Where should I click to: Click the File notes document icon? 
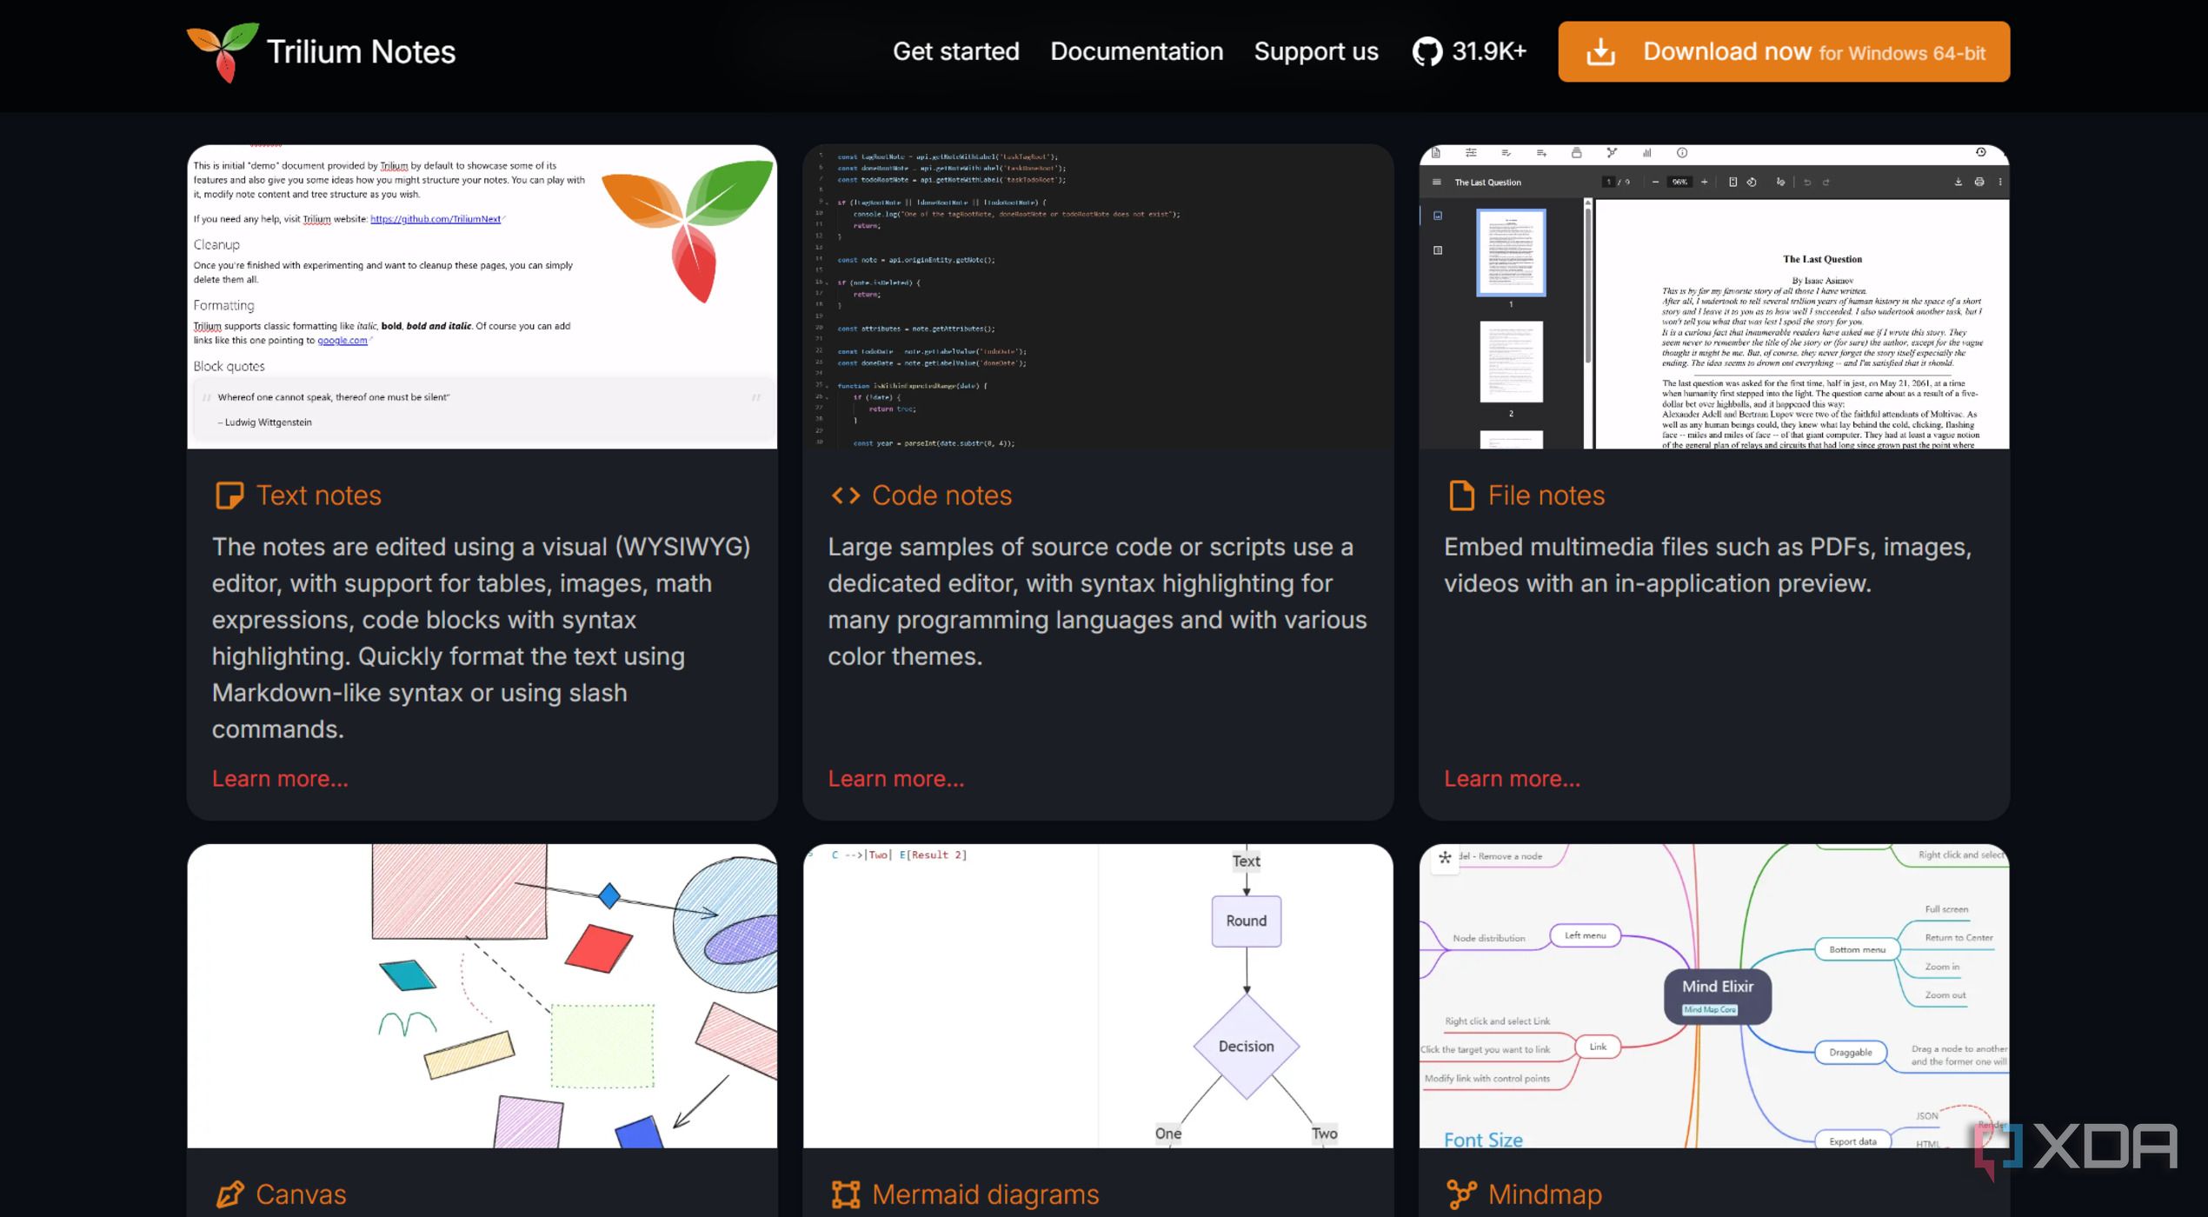[1461, 495]
